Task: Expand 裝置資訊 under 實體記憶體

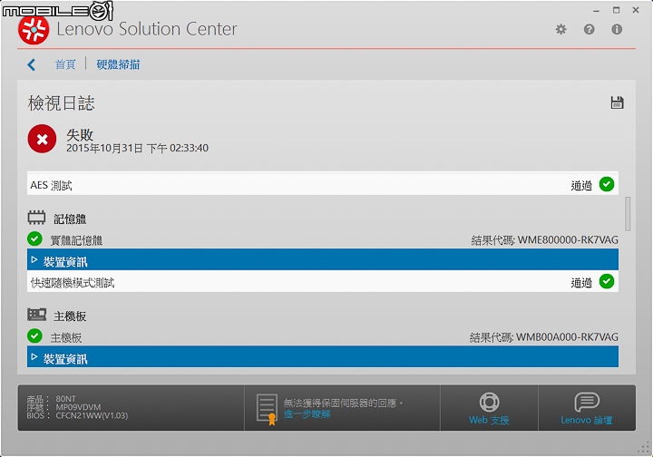Action: click(323, 261)
